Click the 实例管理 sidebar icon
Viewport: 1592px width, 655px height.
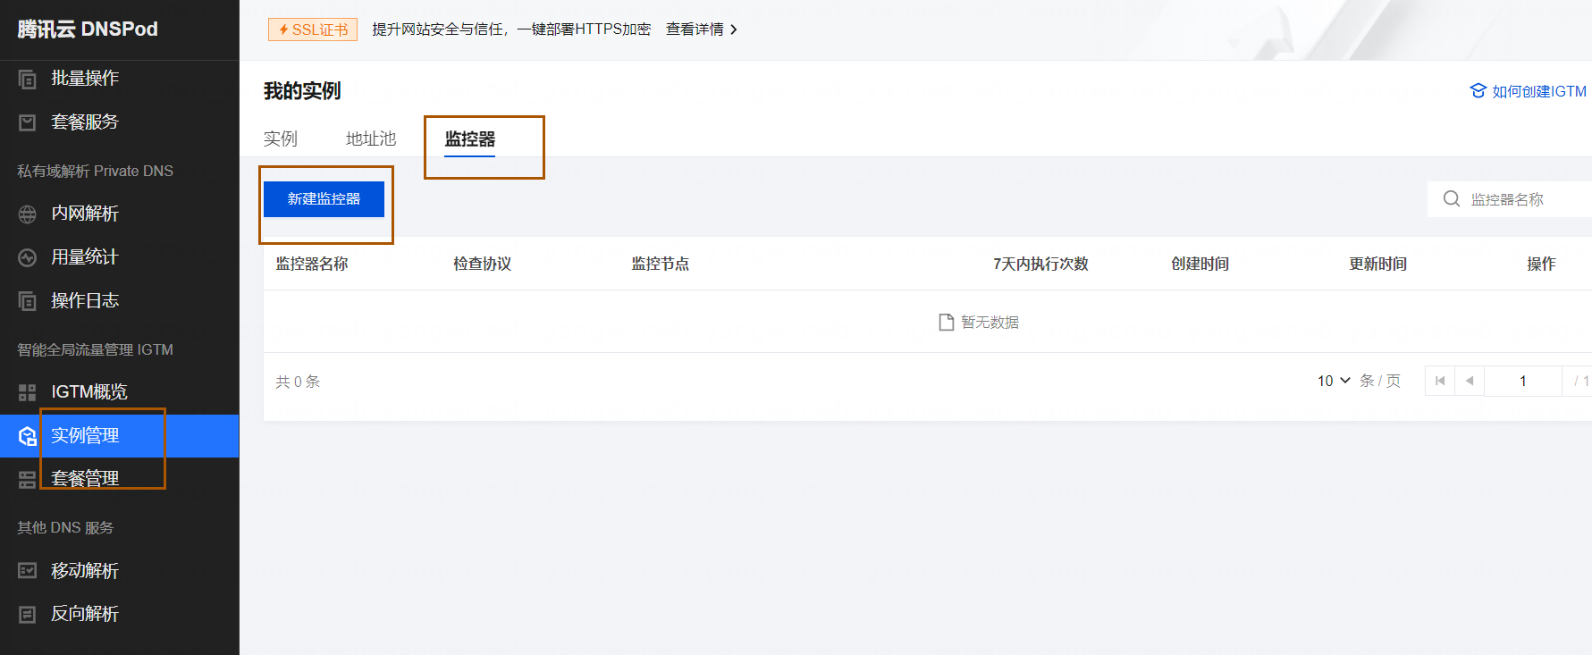tap(28, 436)
